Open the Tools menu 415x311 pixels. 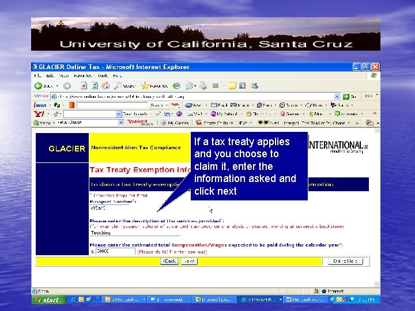(x=103, y=75)
